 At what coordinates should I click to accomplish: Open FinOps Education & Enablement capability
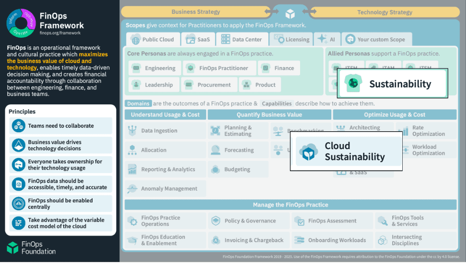[x=165, y=240]
